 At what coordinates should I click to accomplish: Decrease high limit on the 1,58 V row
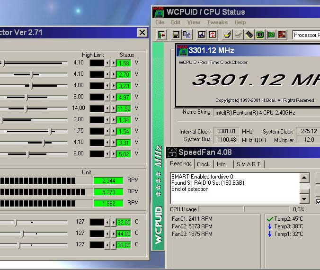(x=107, y=63)
